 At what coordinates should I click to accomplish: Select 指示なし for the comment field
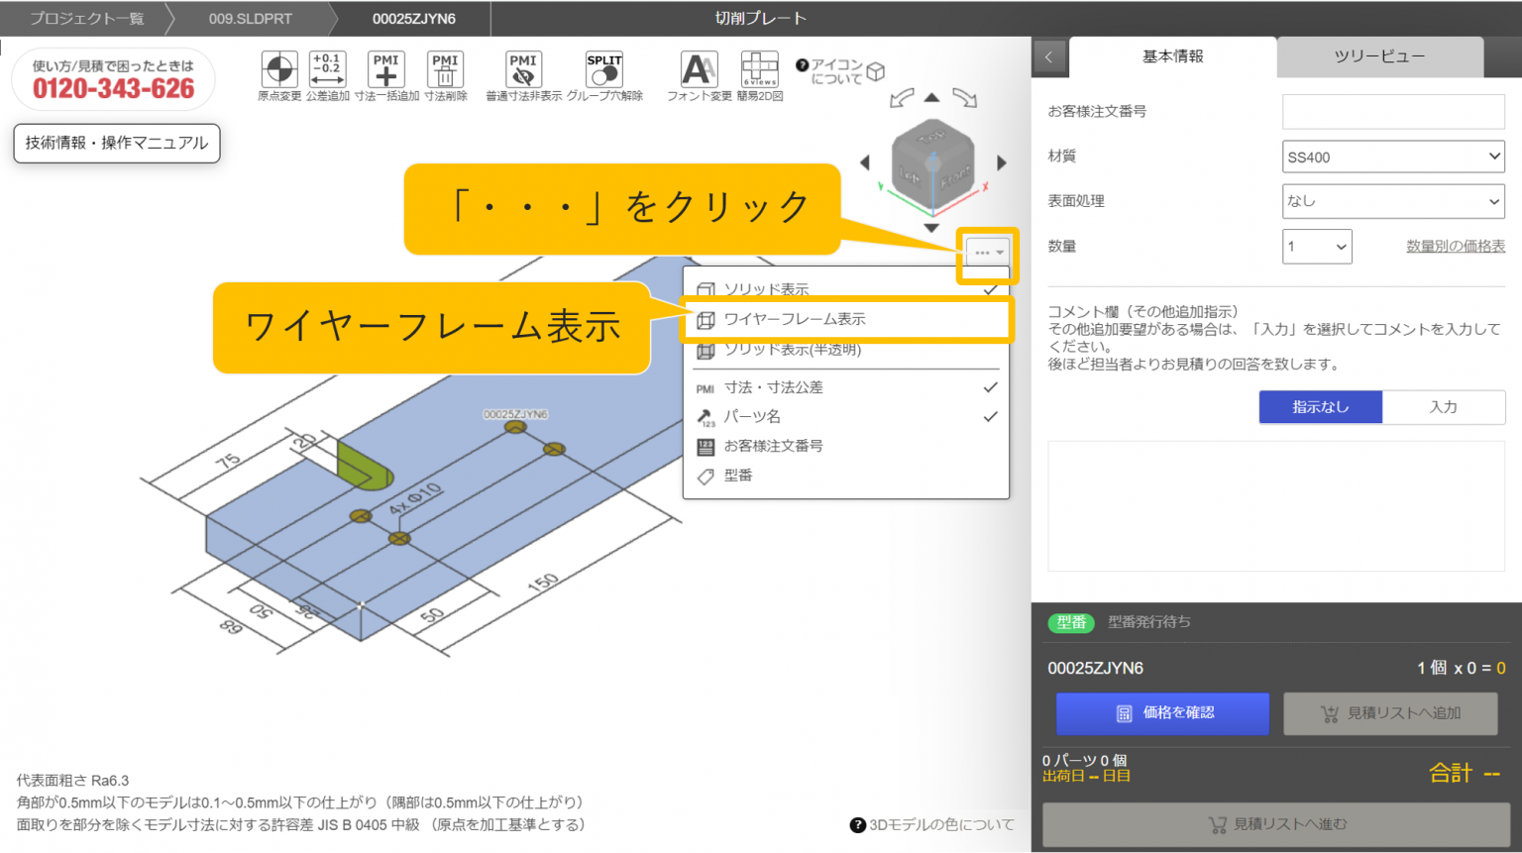tap(1320, 406)
